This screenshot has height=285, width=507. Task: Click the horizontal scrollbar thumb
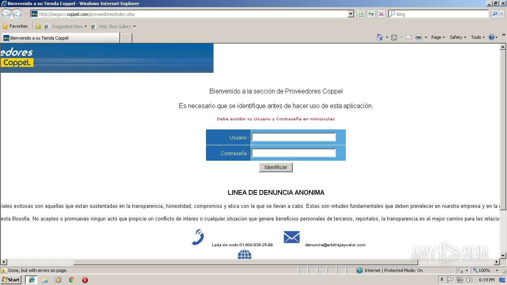(246, 262)
